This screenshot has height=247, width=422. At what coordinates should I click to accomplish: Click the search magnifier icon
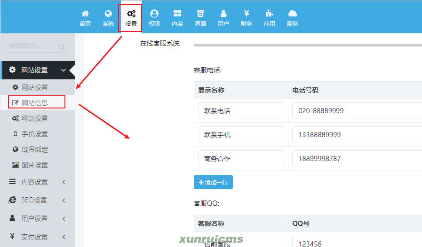(x=61, y=47)
